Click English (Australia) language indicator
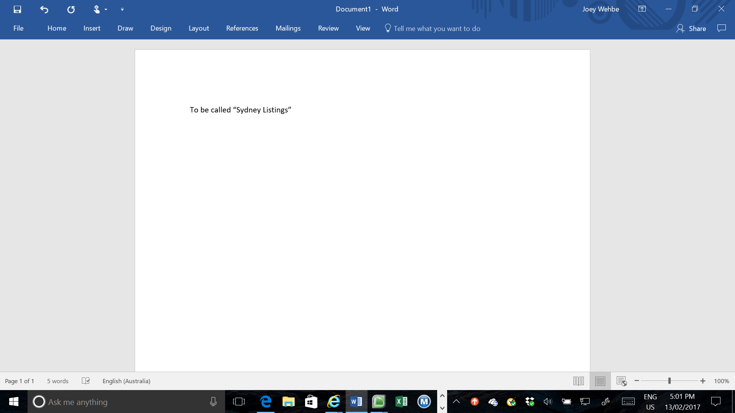The image size is (735, 413). [126, 381]
